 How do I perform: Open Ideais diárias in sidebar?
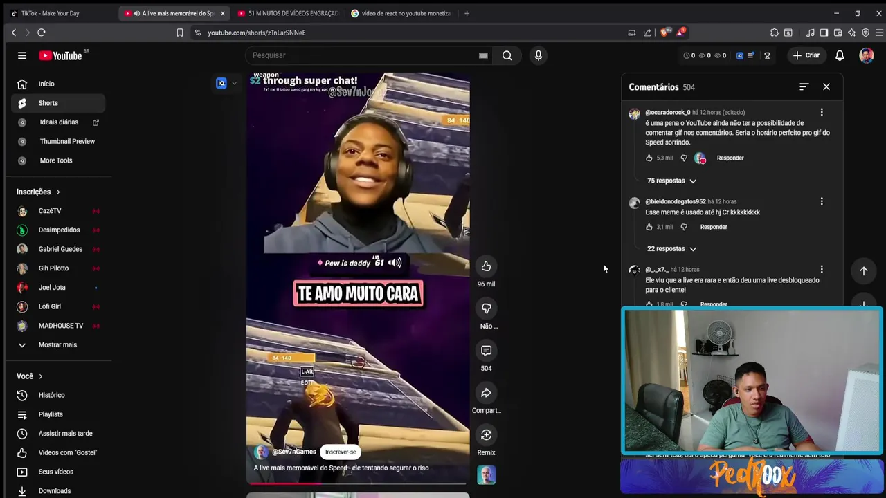(58, 122)
